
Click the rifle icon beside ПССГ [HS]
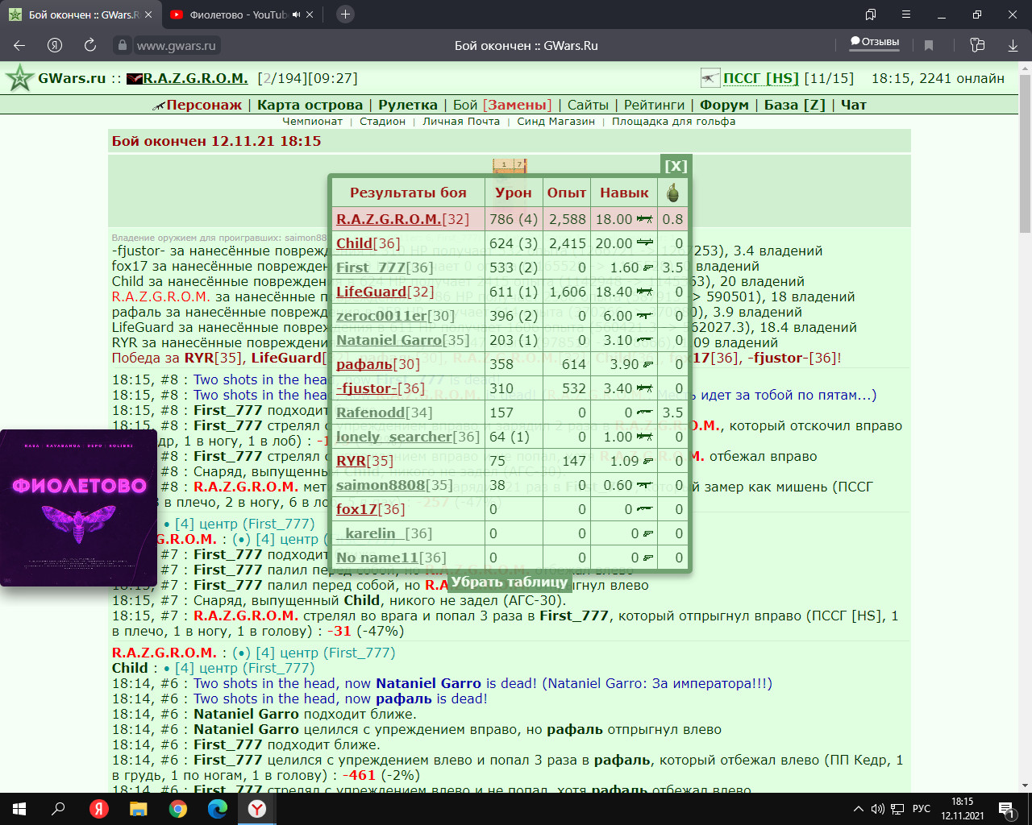(710, 78)
